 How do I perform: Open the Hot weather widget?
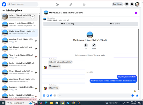(x=112, y=103)
